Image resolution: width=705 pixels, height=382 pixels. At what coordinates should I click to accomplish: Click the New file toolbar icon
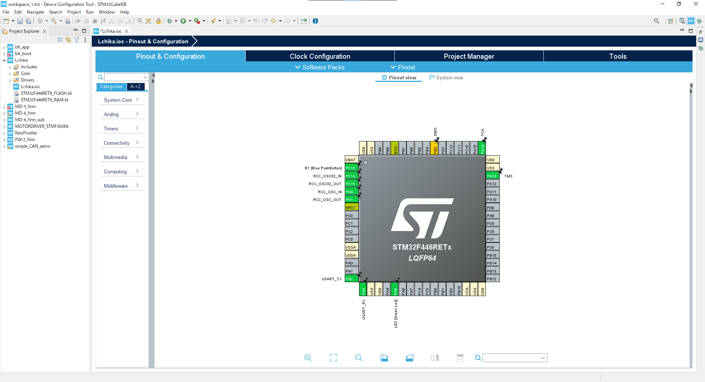tap(6, 21)
